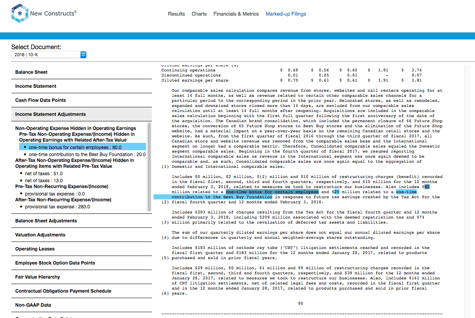Go to Financials & Metrics
475x318 pixels.
[x=236, y=14]
